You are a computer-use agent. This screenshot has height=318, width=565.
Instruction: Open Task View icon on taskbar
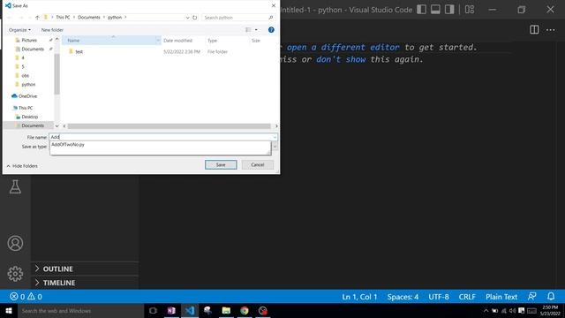153,311
